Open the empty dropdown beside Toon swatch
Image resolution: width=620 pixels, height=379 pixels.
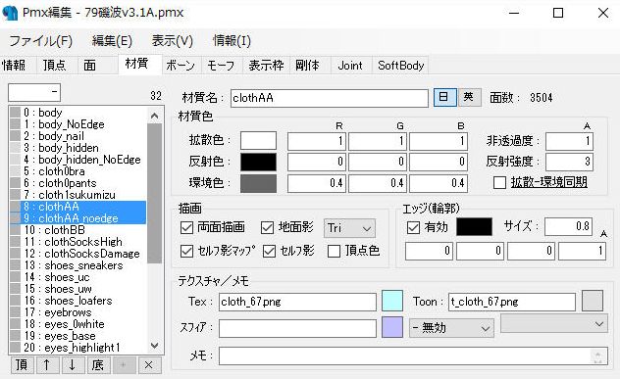click(554, 324)
